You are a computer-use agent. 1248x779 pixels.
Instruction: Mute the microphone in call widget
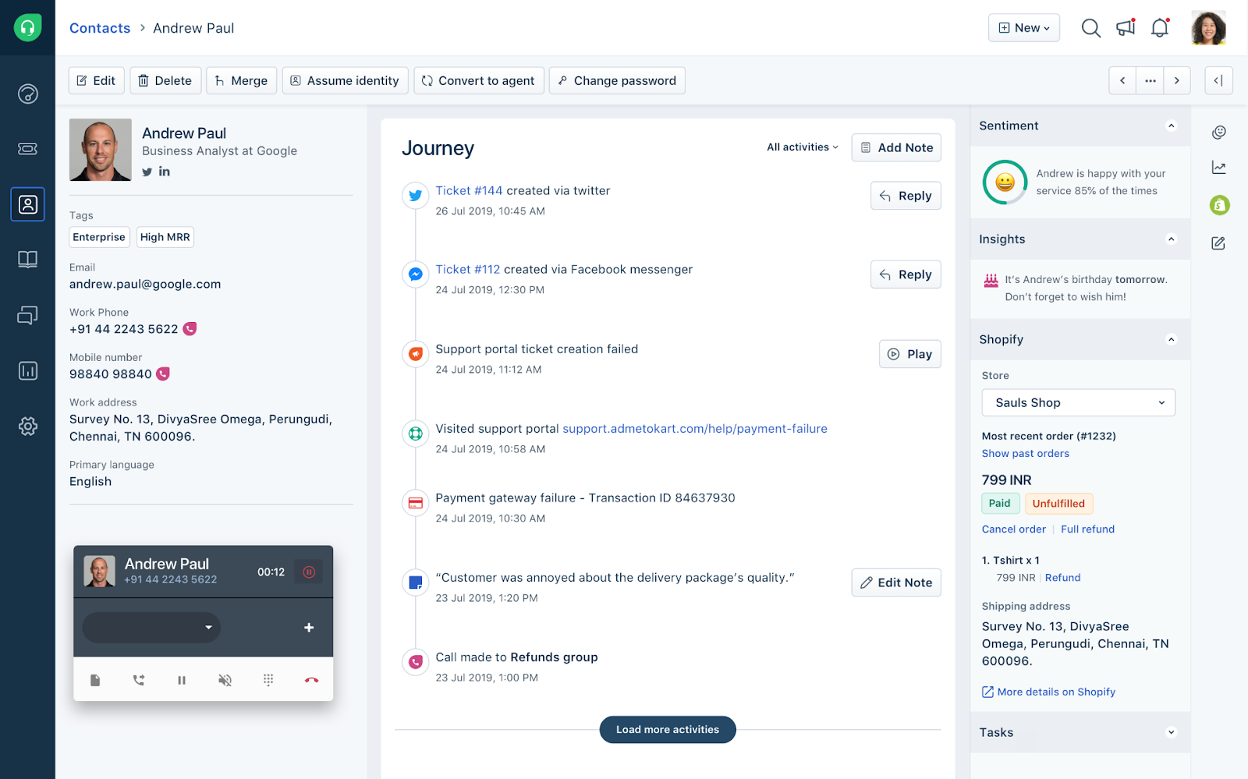pyautogui.click(x=225, y=680)
